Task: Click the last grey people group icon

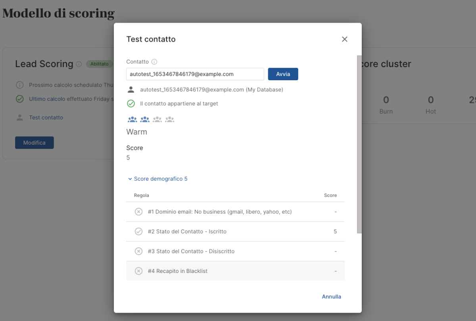Action: click(170, 119)
